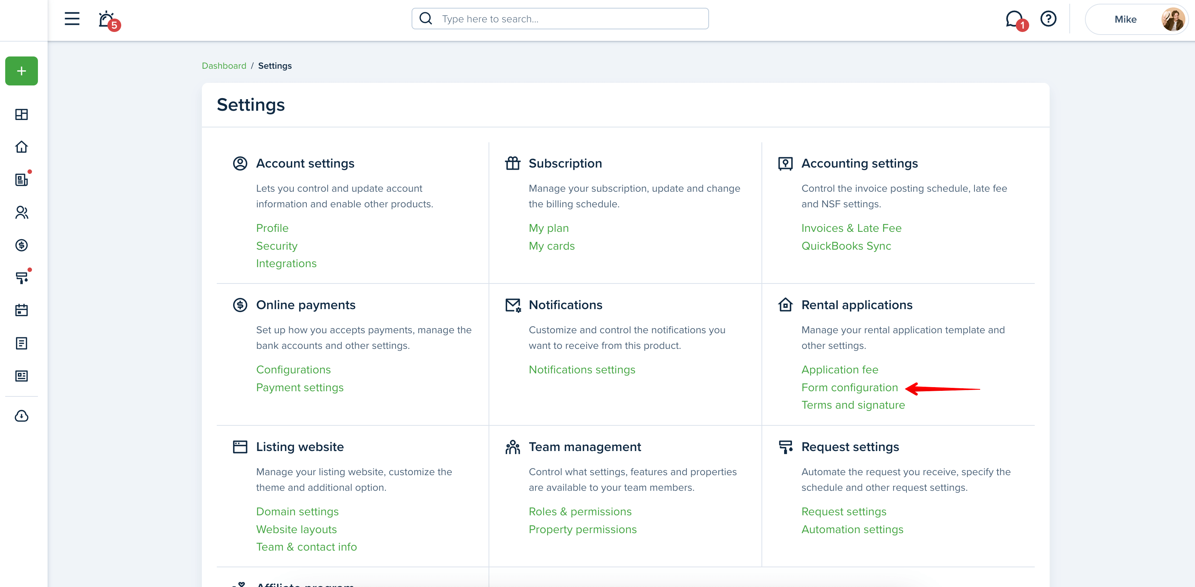1195x587 pixels.
Task: Click the Settings breadcrumb text
Action: click(x=275, y=65)
